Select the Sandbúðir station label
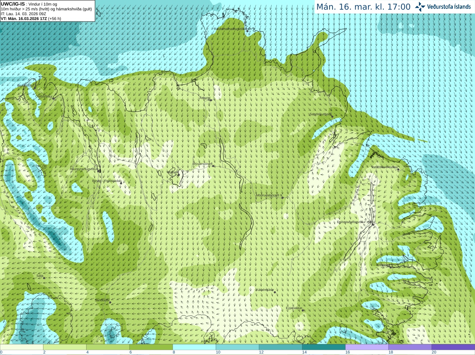This screenshot has width=475, height=355. (x=102, y=300)
